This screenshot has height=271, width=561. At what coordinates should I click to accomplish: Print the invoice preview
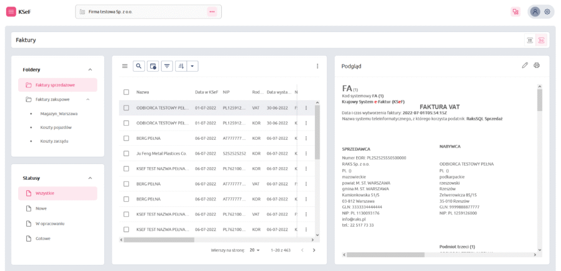537,66
